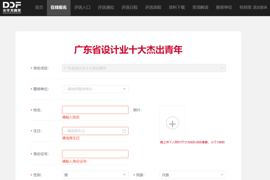Click the 姓名 label
This screenshot has height=180, width=270.
click(x=37, y=110)
